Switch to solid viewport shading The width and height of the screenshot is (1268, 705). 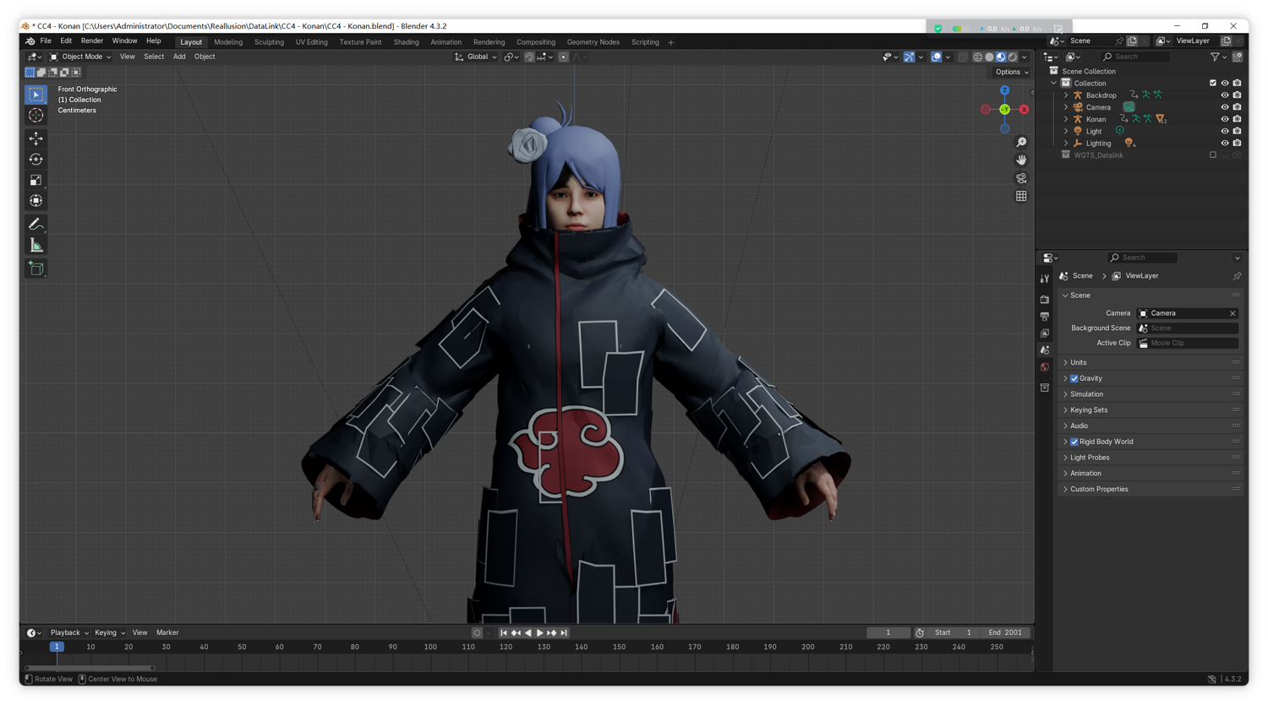tap(989, 57)
